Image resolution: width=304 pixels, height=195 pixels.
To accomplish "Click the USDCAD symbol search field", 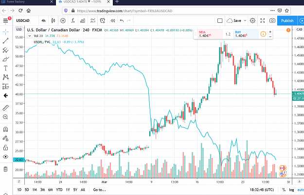I will pyautogui.click(x=23, y=20).
